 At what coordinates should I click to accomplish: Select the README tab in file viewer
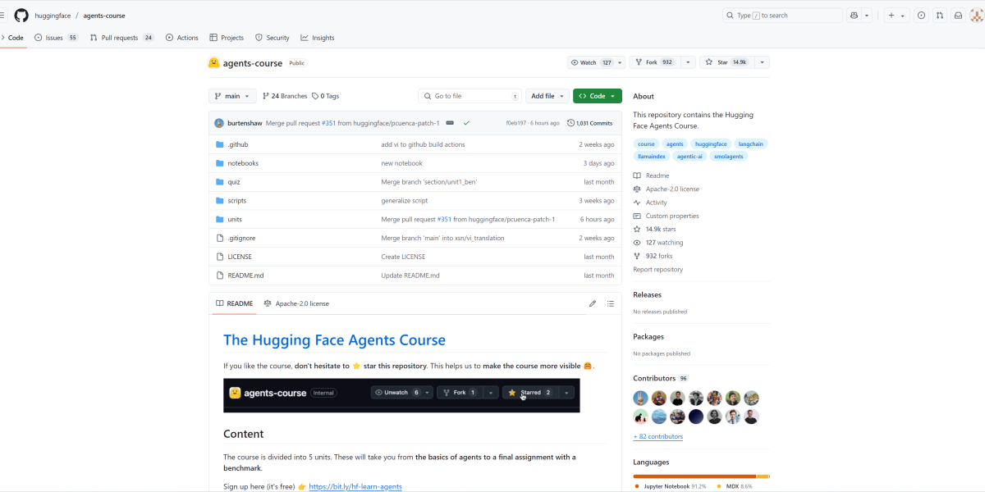pos(234,303)
